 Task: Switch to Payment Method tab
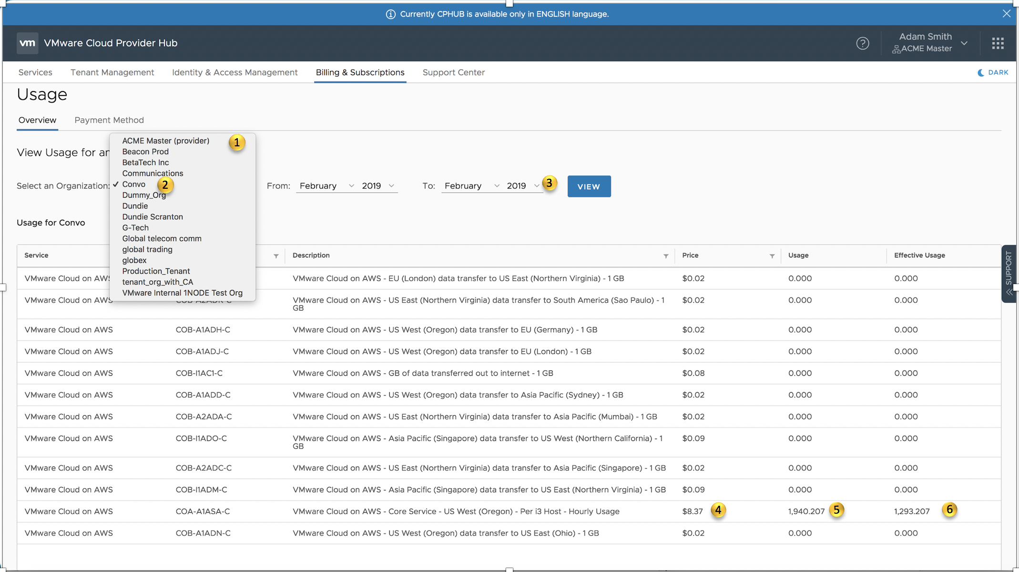[109, 120]
